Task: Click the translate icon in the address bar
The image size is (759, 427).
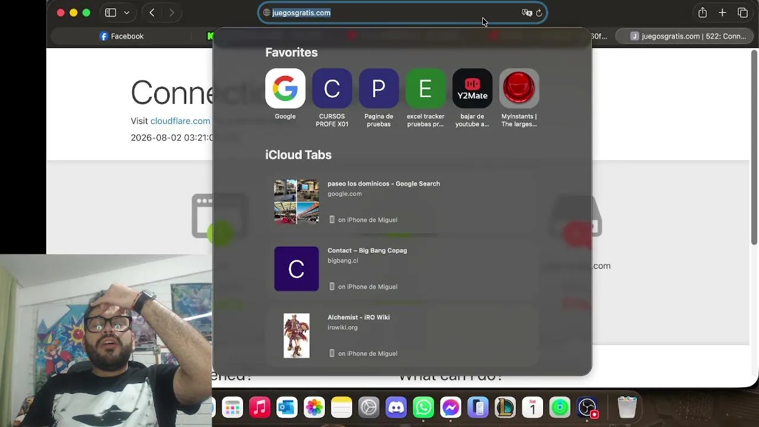Action: [x=527, y=12]
